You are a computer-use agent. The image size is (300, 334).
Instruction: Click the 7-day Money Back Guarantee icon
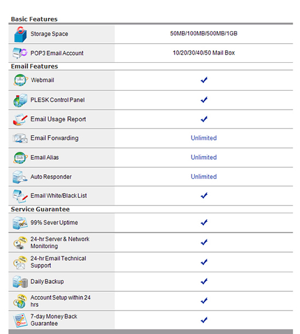(x=20, y=320)
